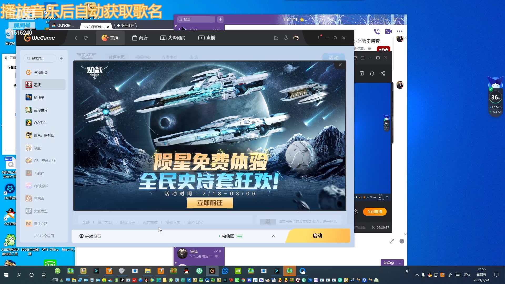The width and height of the screenshot is (505, 284).
Task: Click the WeGame refresh icon
Action: [x=86, y=38]
